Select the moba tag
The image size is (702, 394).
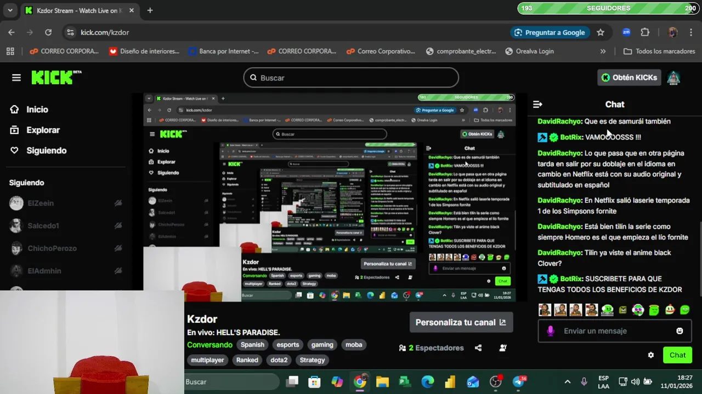[x=354, y=345]
